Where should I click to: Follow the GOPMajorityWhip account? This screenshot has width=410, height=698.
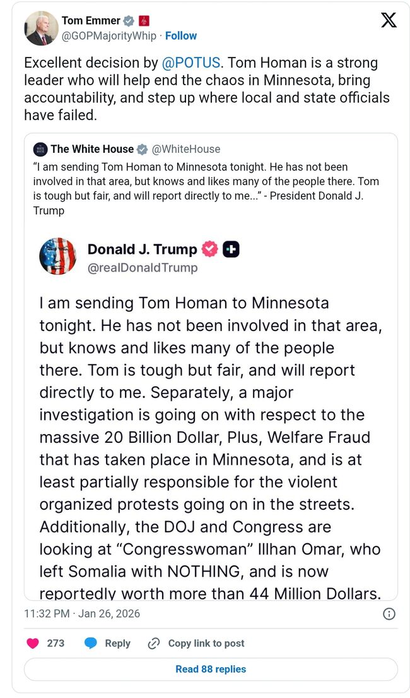click(181, 36)
